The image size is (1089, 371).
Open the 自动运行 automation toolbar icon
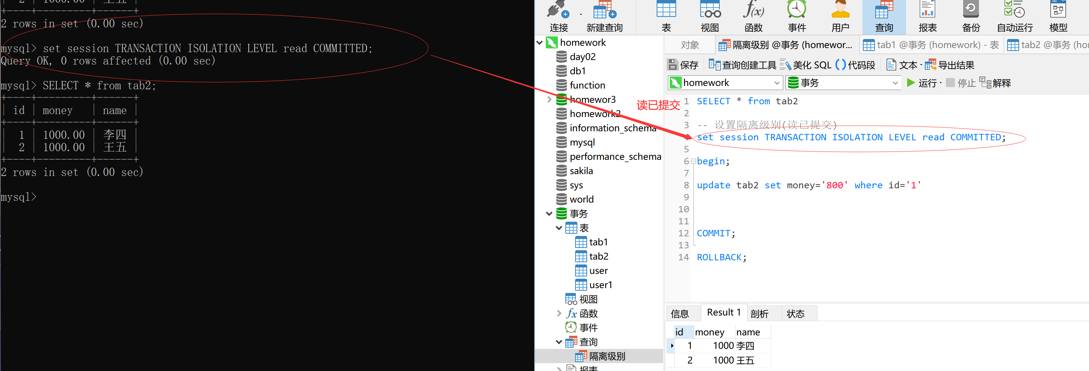(x=1015, y=17)
